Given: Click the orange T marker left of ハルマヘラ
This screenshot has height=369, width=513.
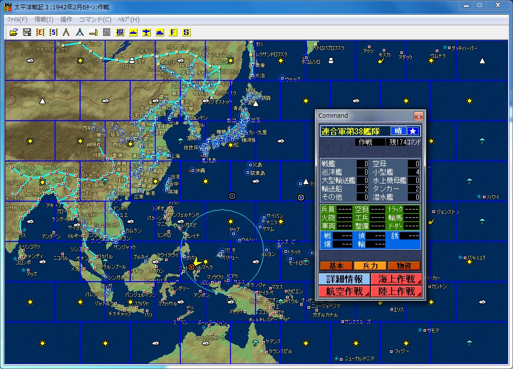Looking at the screenshot, I should (x=192, y=267).
